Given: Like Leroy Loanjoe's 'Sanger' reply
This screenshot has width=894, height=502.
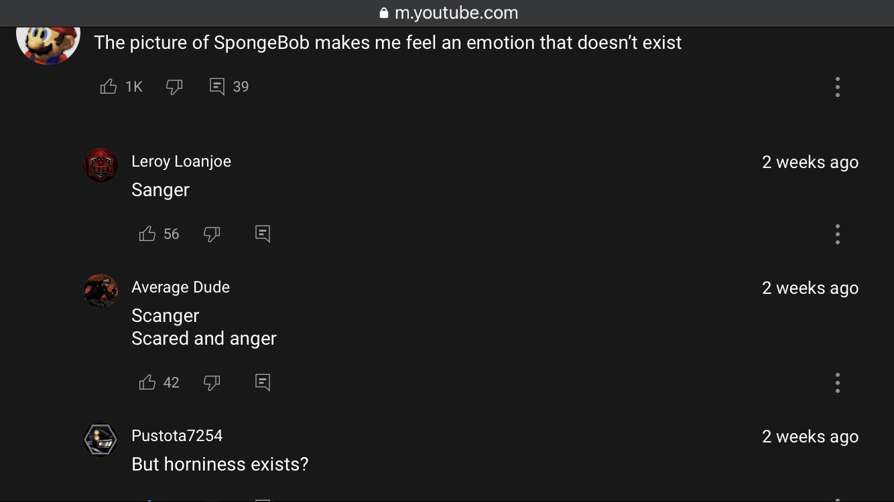Looking at the screenshot, I should click(147, 234).
